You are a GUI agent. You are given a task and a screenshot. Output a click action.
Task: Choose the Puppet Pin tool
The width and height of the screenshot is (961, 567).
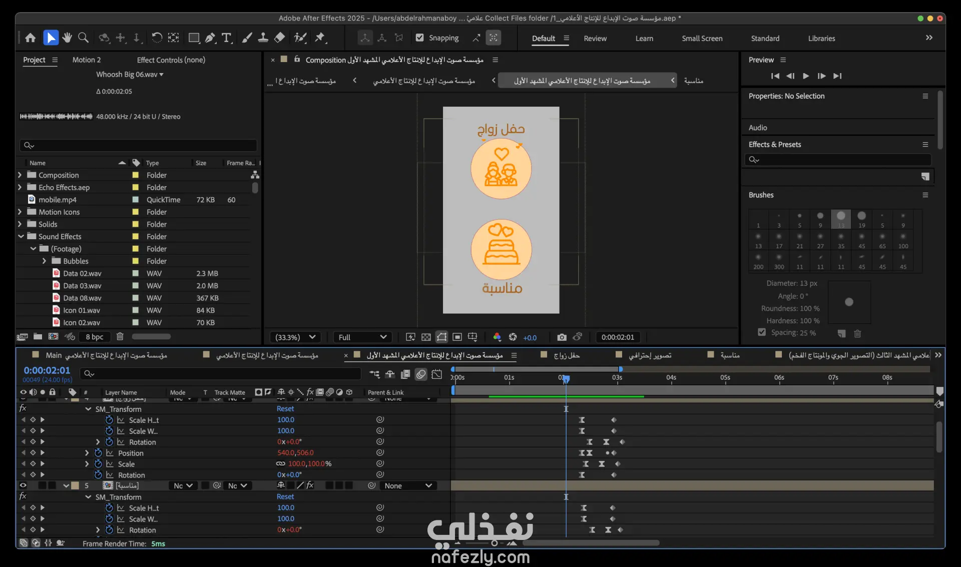tap(320, 38)
